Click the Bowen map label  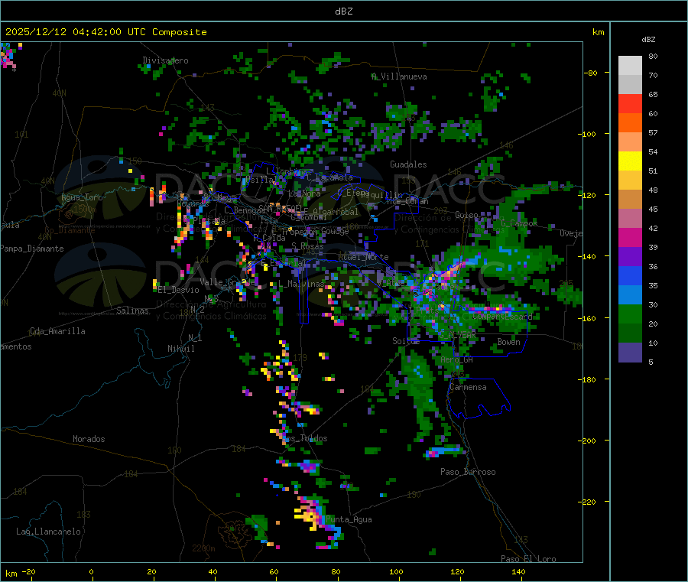coord(508,342)
